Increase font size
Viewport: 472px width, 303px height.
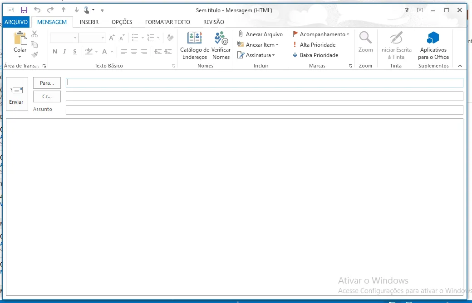(x=112, y=38)
